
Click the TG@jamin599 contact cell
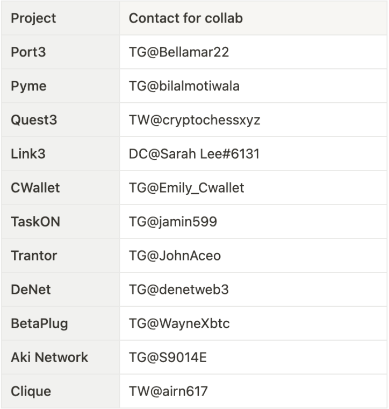[x=172, y=222]
